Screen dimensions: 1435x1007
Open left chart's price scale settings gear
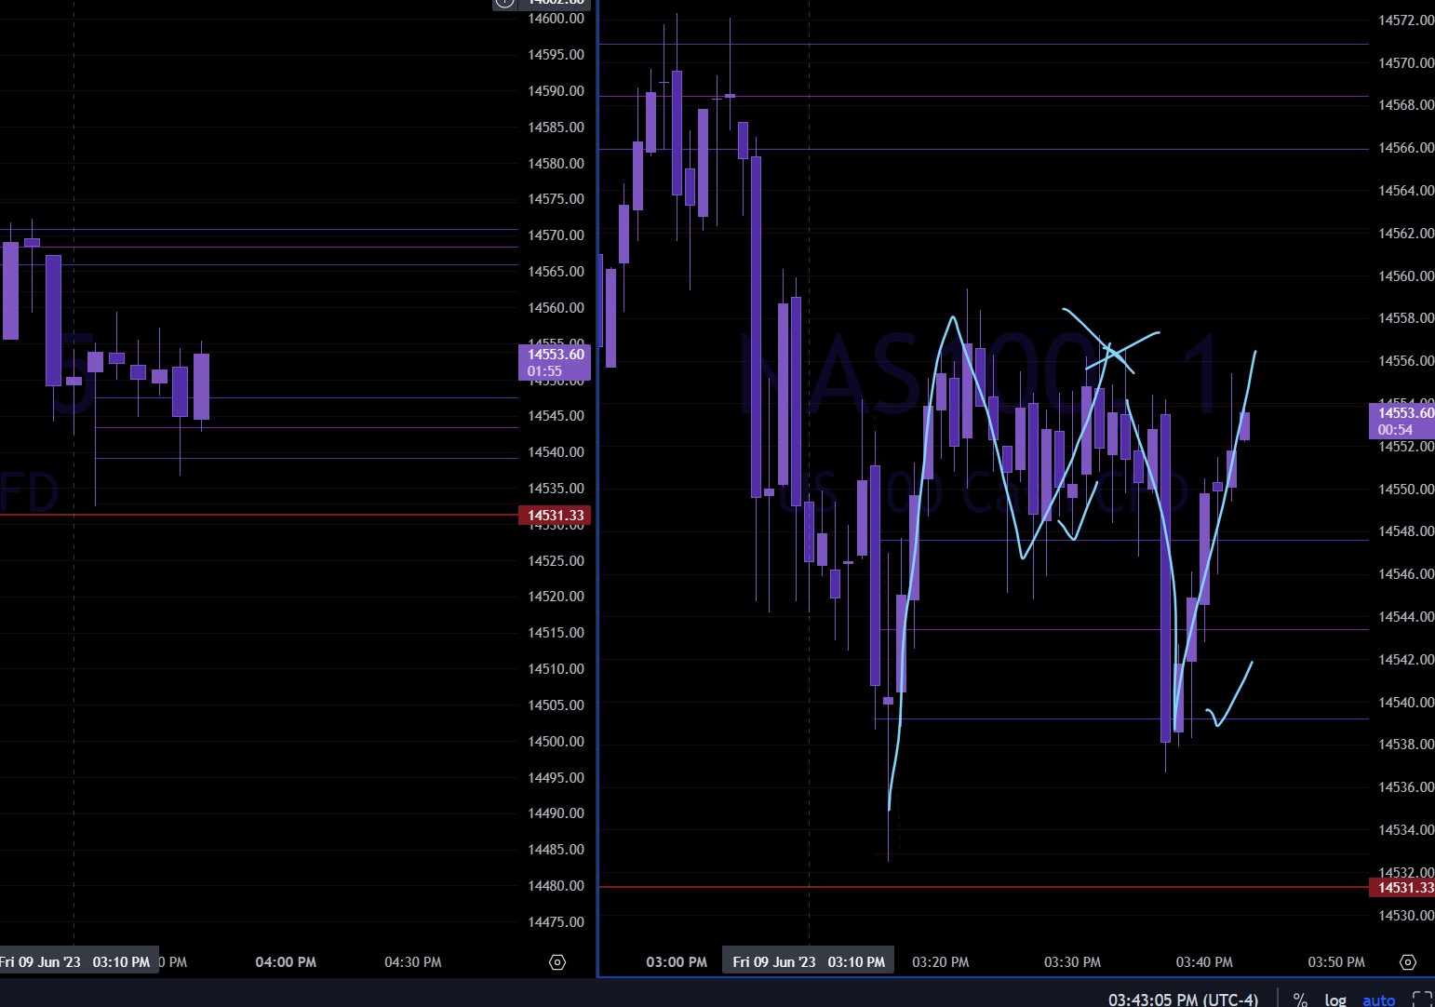pyautogui.click(x=557, y=962)
